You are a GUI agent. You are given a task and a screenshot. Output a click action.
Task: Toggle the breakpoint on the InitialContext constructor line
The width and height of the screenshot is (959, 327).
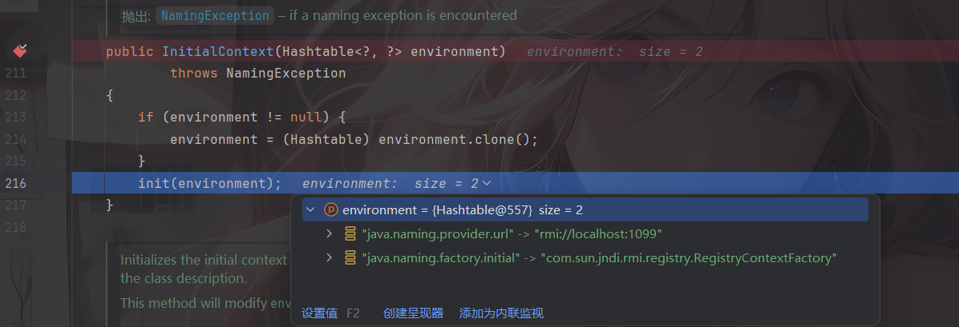(20, 51)
